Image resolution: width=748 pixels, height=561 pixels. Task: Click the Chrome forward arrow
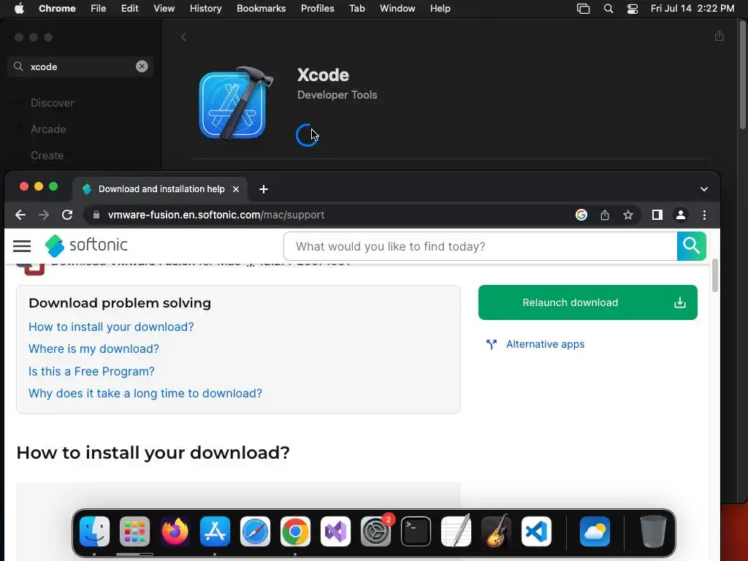[44, 215]
